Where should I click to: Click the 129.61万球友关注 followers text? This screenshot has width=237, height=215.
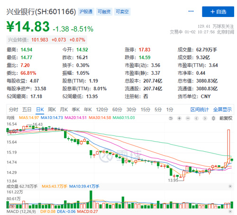point(216,26)
